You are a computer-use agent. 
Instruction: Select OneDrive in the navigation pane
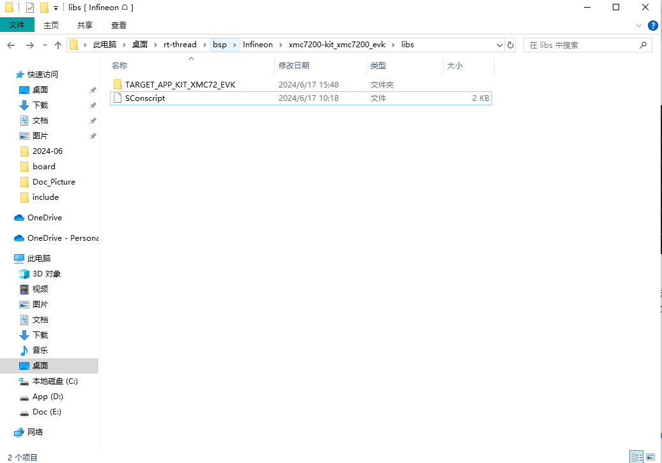click(x=44, y=218)
